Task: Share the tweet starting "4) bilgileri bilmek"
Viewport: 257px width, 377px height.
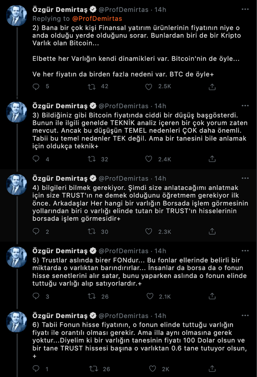Action: 212,231
